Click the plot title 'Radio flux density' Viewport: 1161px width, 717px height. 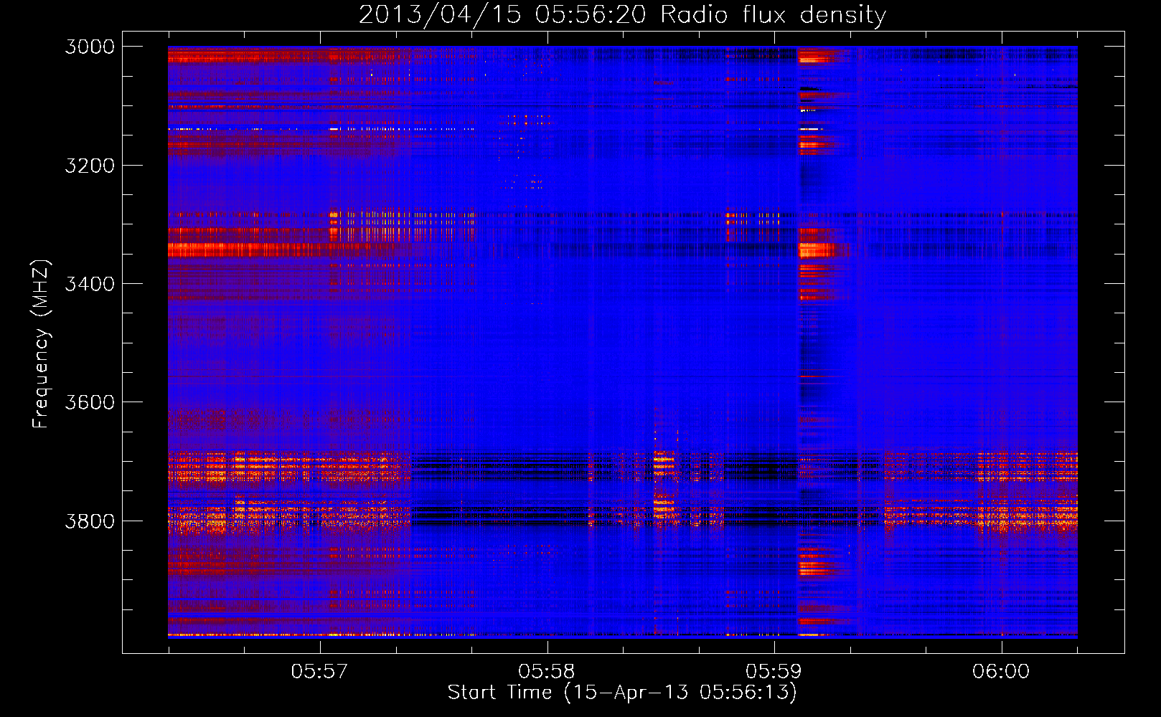coord(773,15)
